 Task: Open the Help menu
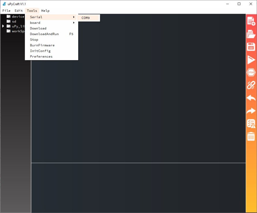(45, 11)
